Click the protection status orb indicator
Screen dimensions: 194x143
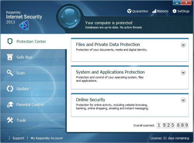pos(69,17)
